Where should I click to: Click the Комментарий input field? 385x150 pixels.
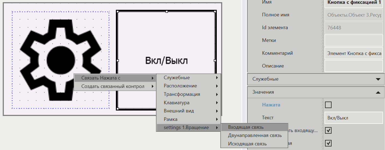pos(353,53)
